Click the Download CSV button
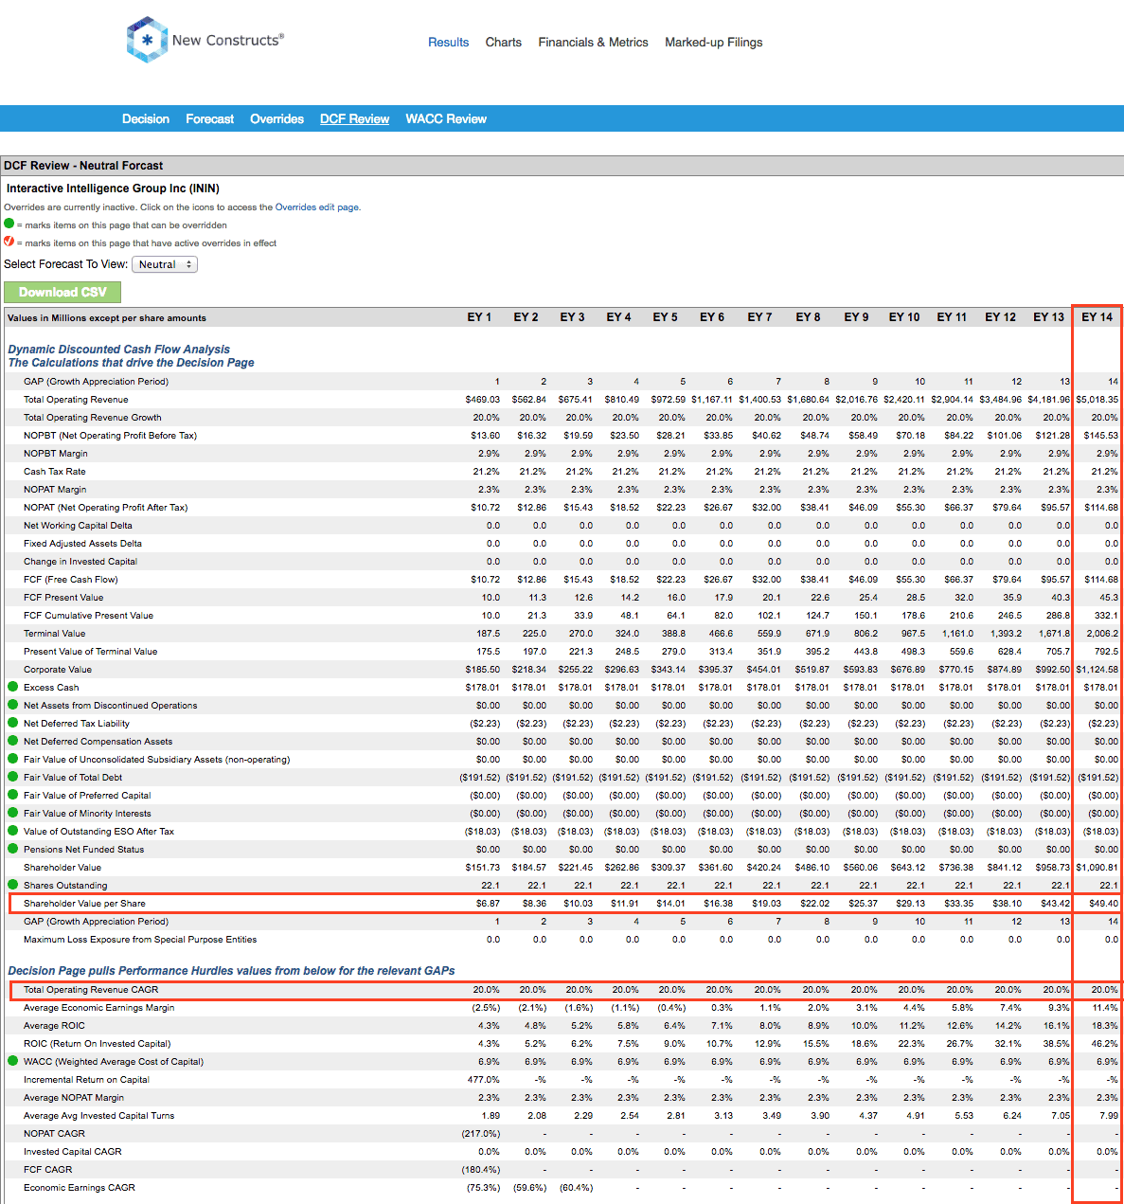 pos(62,292)
